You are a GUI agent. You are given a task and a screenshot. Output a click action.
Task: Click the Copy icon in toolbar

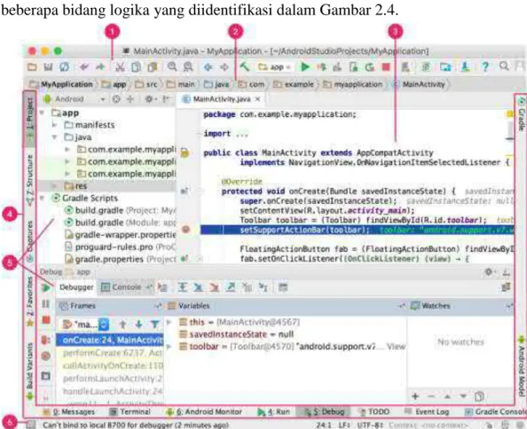point(136,67)
